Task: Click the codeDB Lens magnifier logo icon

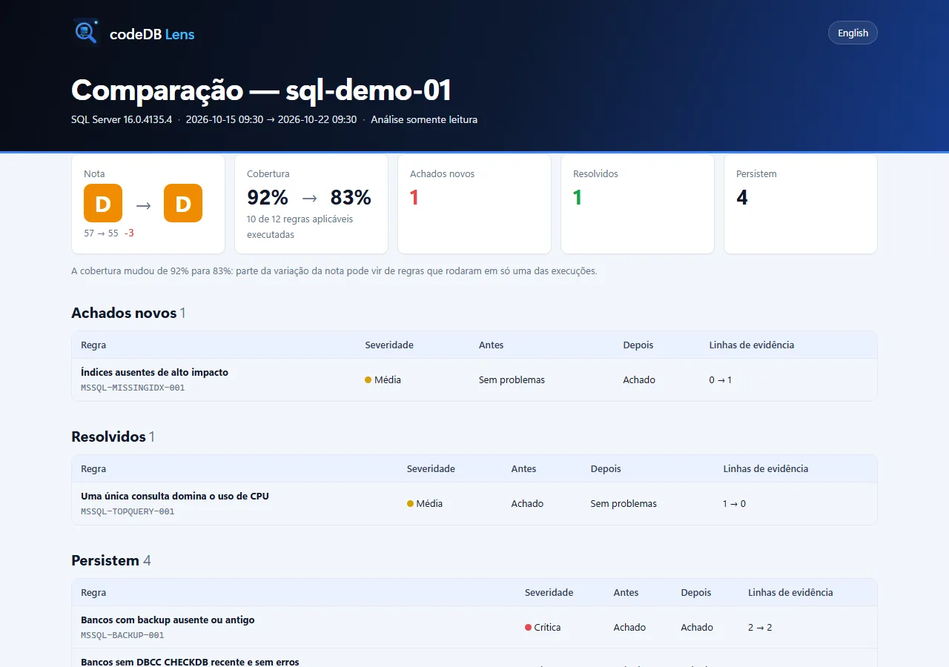Action: (x=86, y=32)
